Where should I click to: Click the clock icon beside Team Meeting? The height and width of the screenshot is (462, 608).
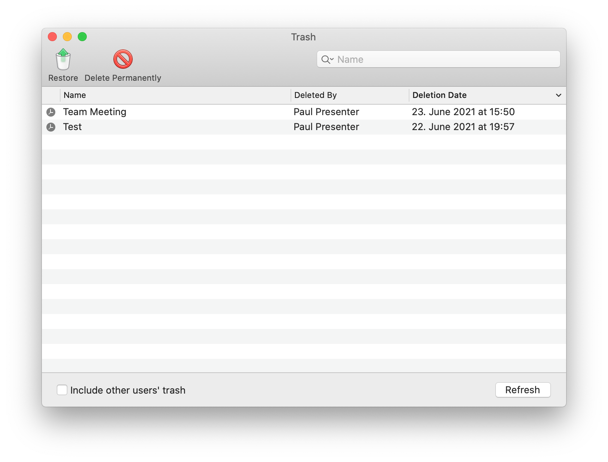tap(51, 112)
